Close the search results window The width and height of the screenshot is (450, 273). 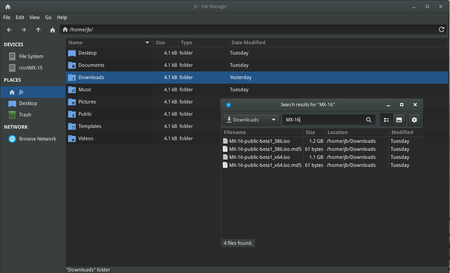415,105
